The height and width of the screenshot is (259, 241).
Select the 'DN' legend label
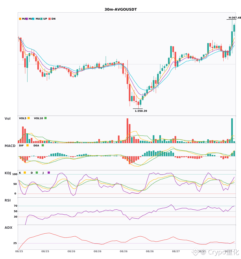click(53, 19)
